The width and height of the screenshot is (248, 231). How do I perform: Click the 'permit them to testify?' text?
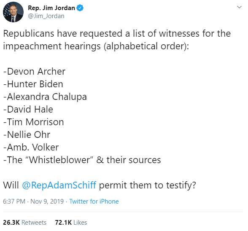pos(148,185)
